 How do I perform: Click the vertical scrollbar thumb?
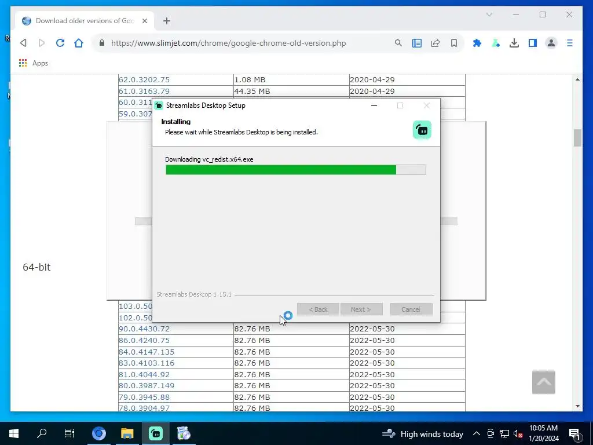(x=577, y=138)
